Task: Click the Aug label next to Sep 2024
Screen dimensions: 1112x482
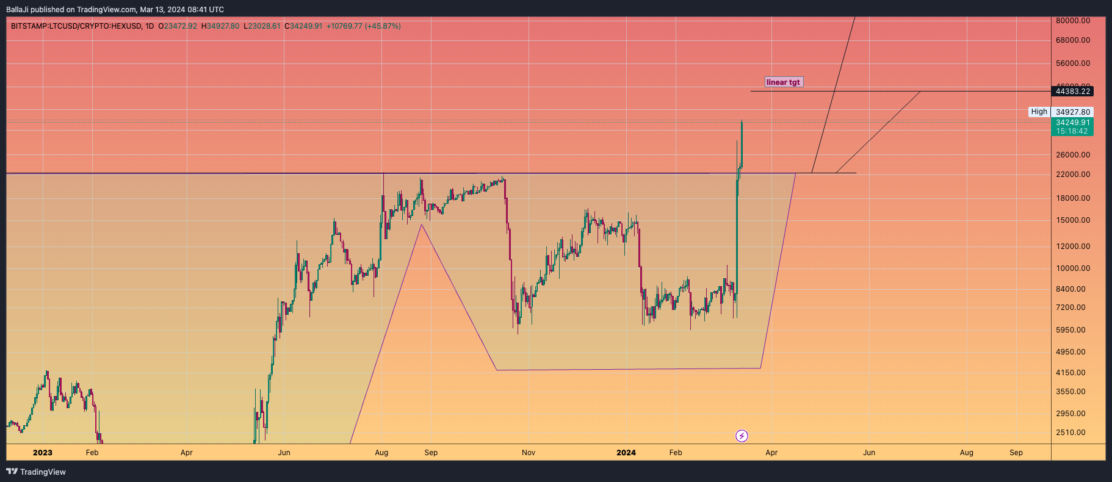Action: coord(967,453)
